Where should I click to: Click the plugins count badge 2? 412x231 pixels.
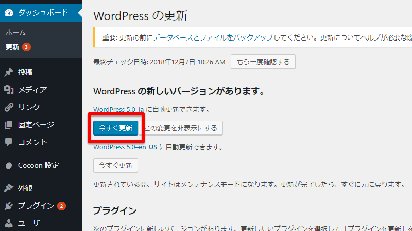(61, 206)
